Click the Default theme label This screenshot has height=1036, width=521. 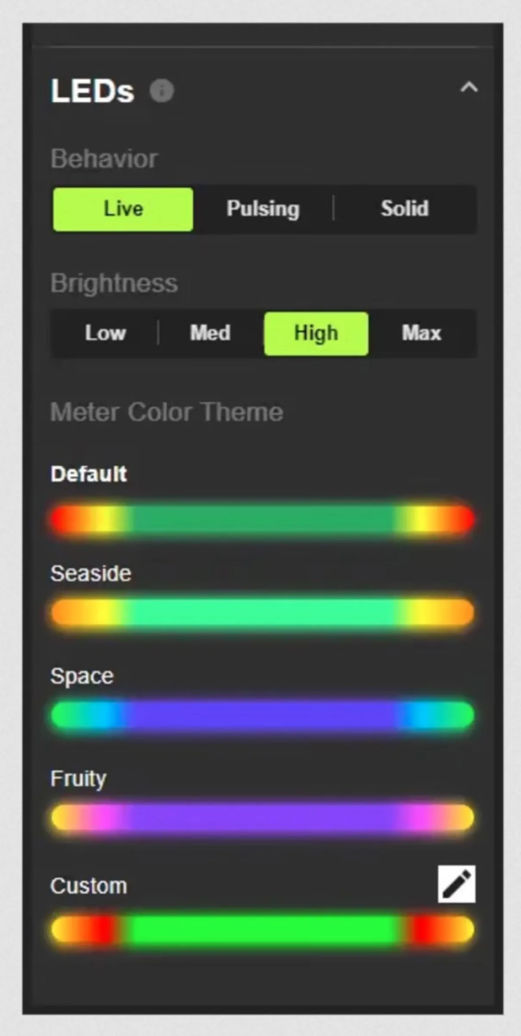point(89,474)
